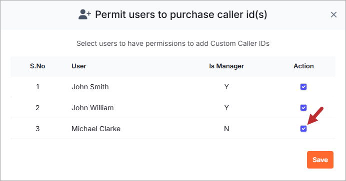Click the S.No column header

pyautogui.click(x=37, y=66)
